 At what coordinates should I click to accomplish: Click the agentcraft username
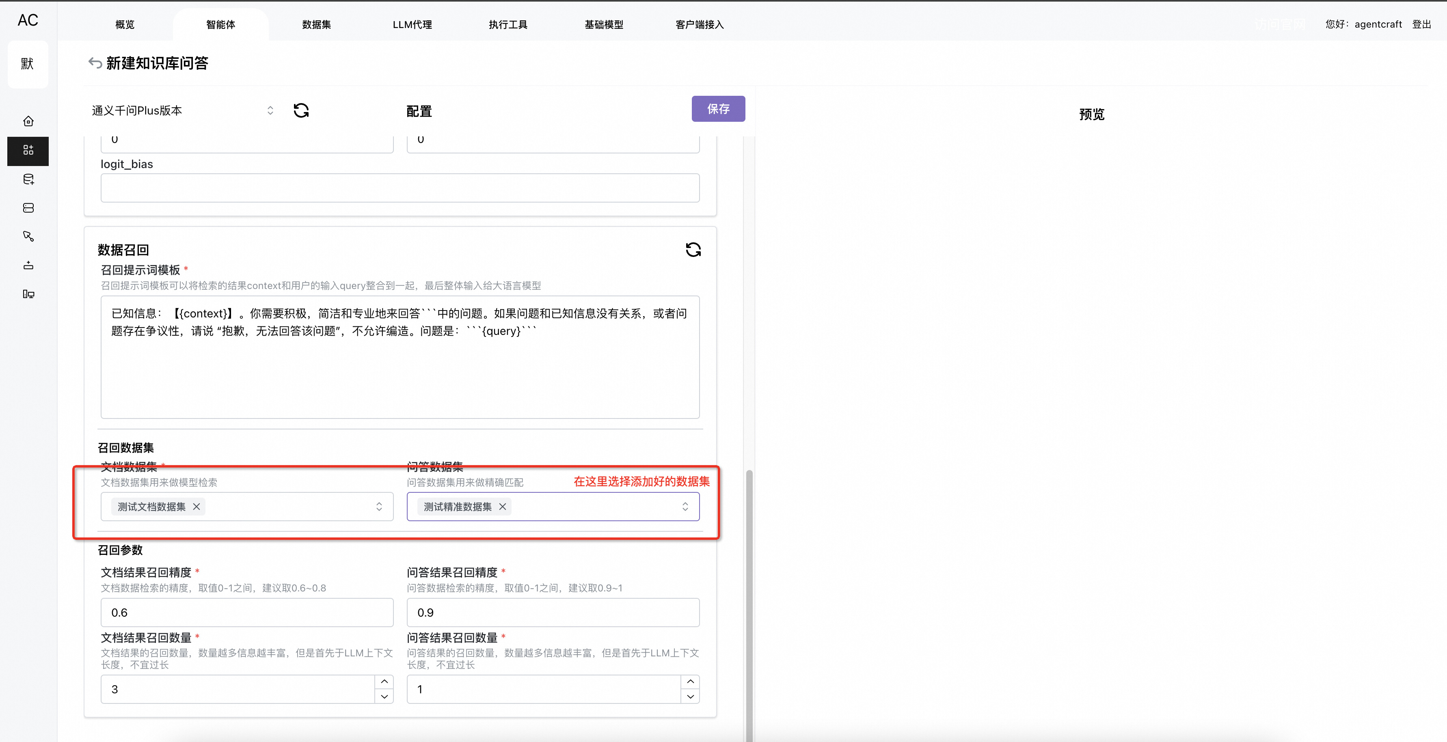click(1378, 24)
